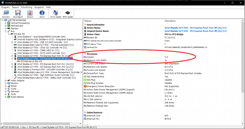The image size is (245, 129).
Task: Select CSME: HECI #1 [C1] entry
Action: coord(38,51)
